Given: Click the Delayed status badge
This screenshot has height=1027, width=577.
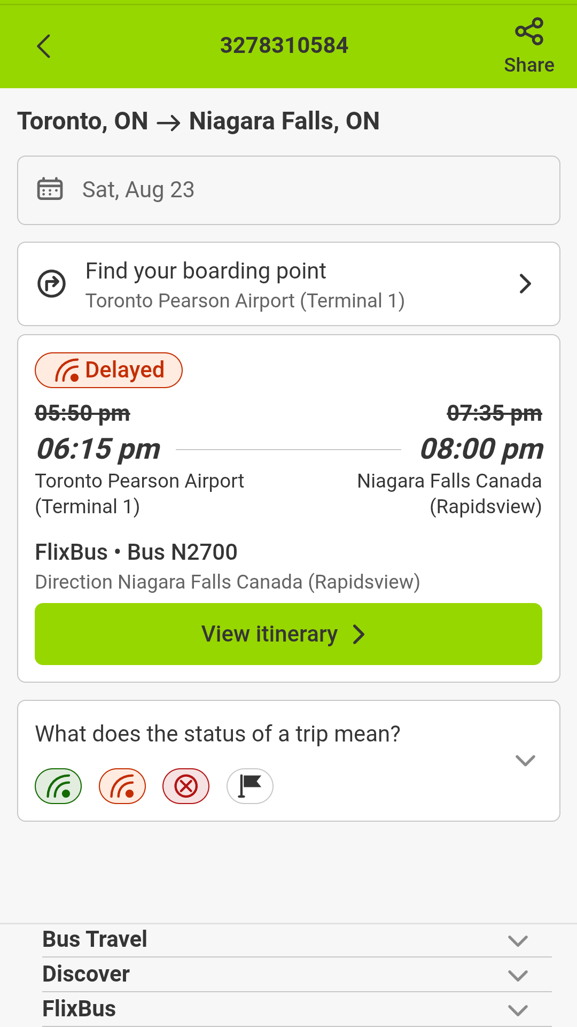Looking at the screenshot, I should tap(108, 370).
